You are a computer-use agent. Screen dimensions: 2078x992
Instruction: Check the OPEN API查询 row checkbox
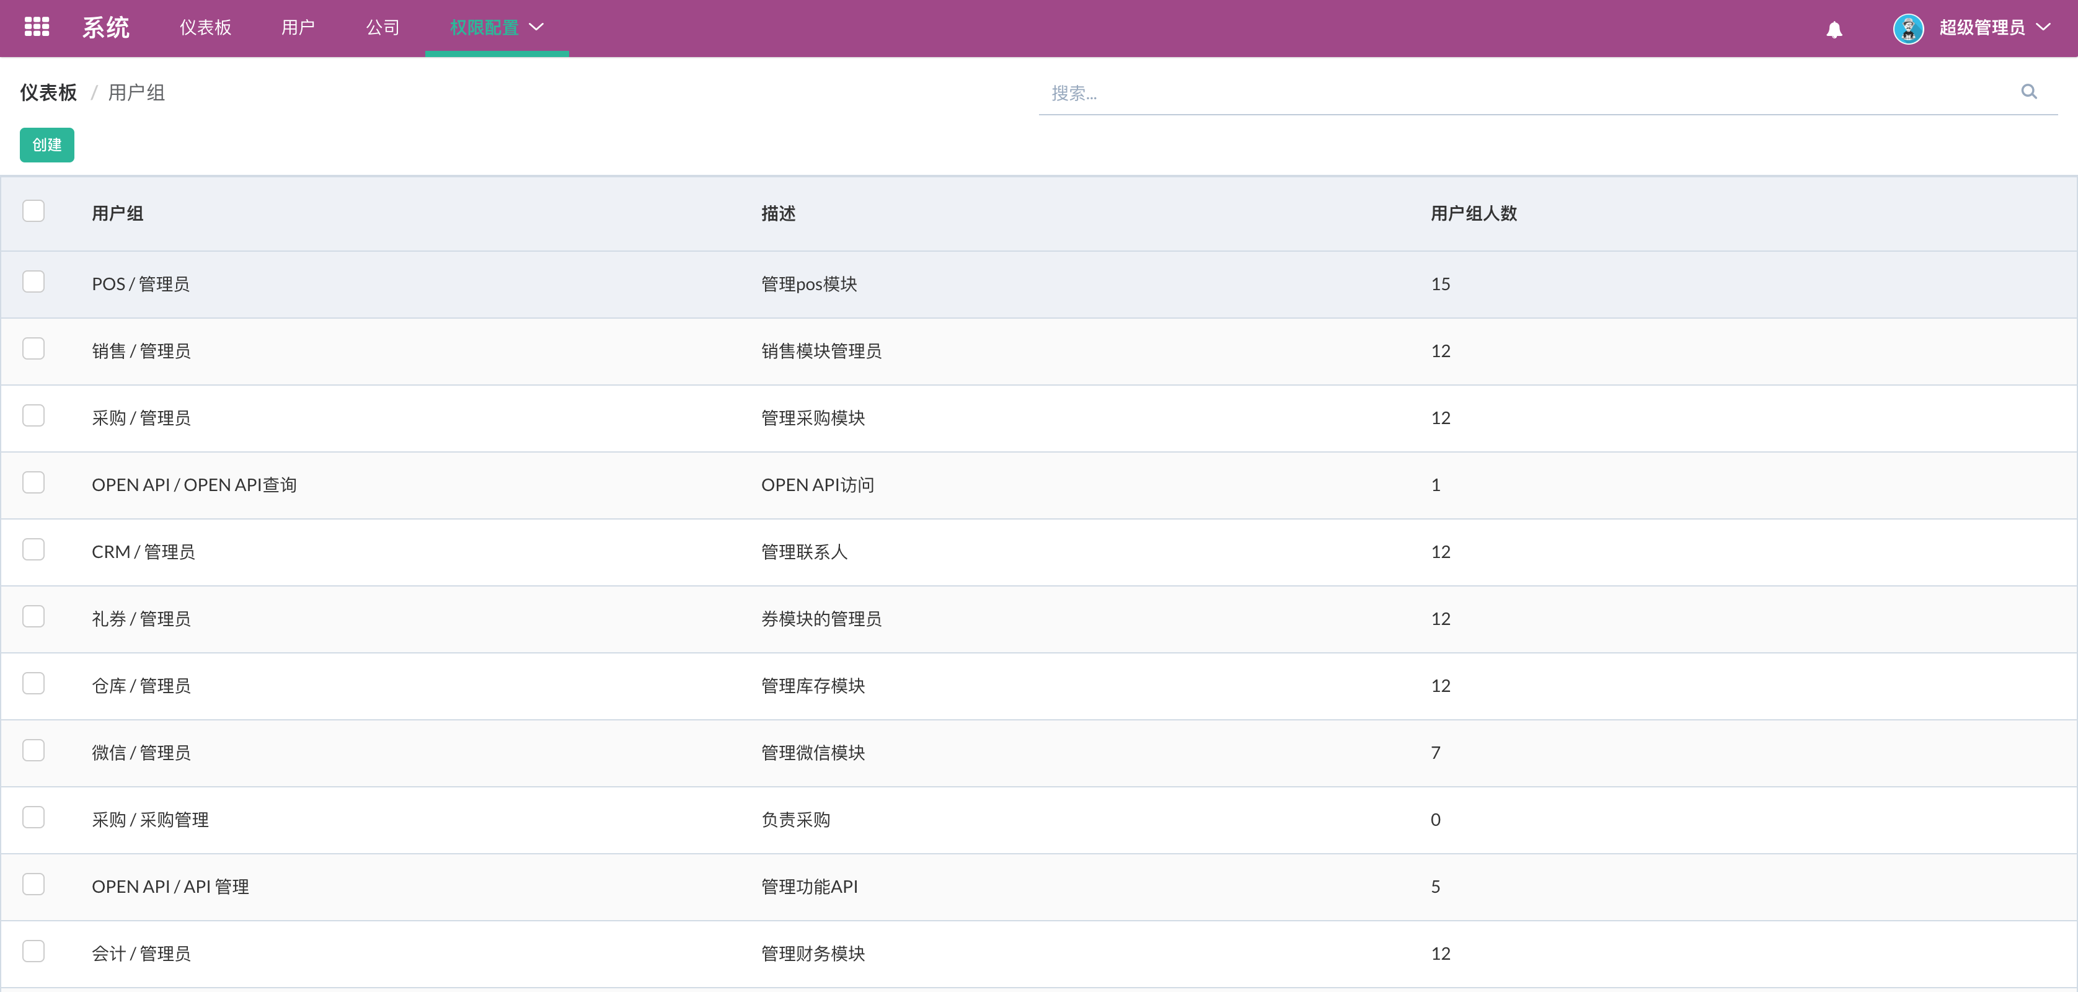[33, 483]
